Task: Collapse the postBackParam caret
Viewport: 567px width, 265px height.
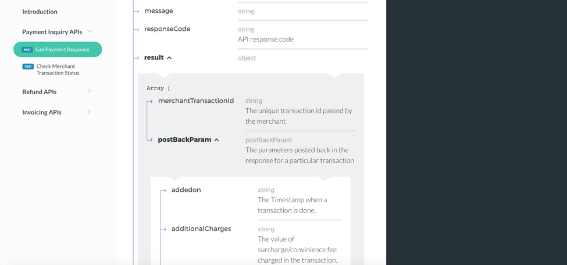Action: (x=216, y=140)
